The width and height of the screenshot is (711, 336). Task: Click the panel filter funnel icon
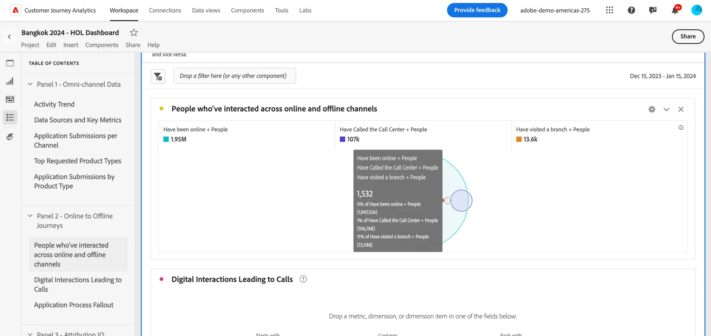(158, 76)
